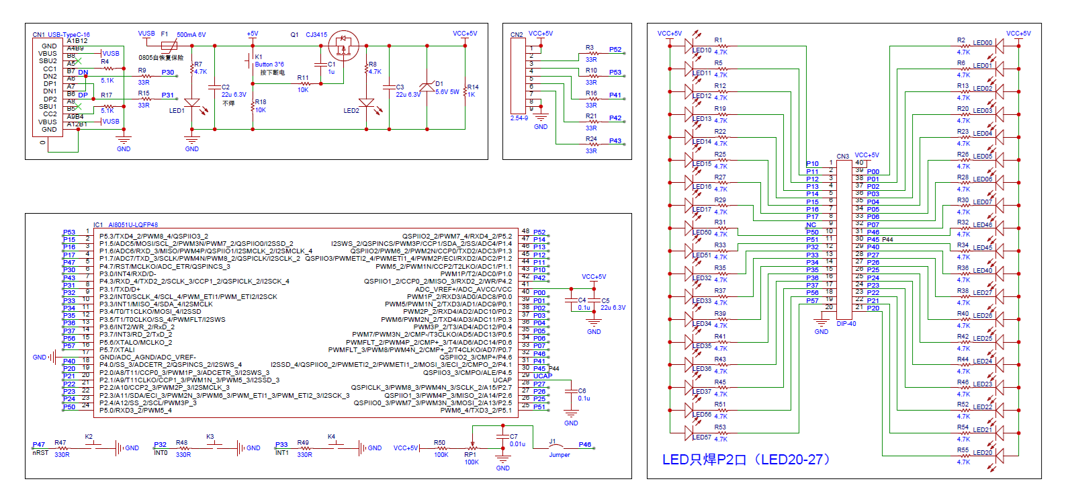Click the Q1 CJ3415 MOSFET symbol

tap(344, 46)
